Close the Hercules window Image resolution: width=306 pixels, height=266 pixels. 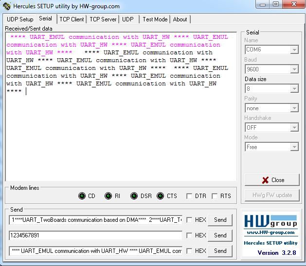click(x=294, y=4)
